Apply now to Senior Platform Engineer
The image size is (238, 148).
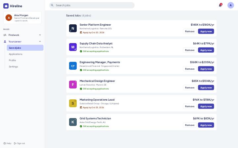coord(206,31)
